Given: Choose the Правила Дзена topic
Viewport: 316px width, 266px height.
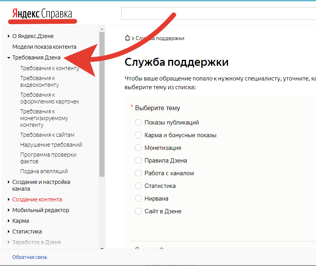Looking at the screenshot, I should click(x=138, y=161).
